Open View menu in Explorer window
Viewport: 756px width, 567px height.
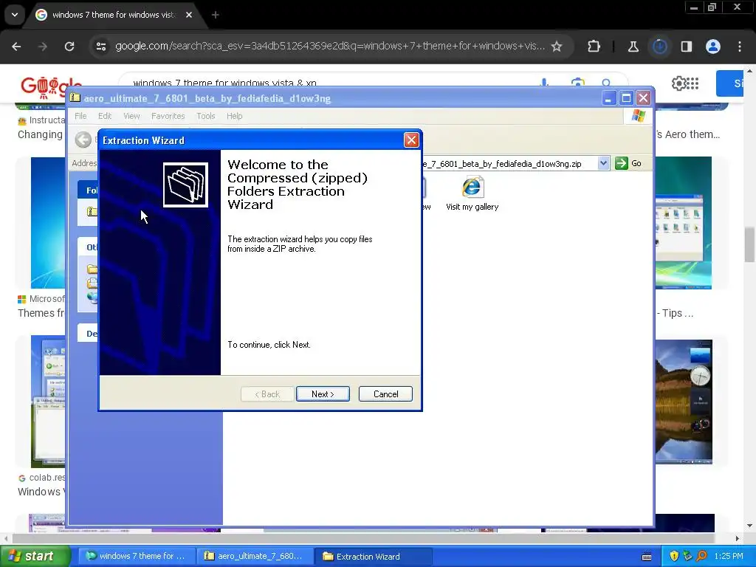click(x=131, y=116)
